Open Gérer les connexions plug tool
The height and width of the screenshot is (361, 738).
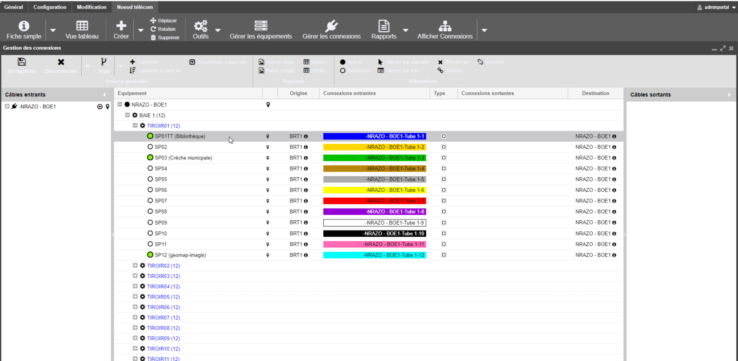(x=331, y=26)
